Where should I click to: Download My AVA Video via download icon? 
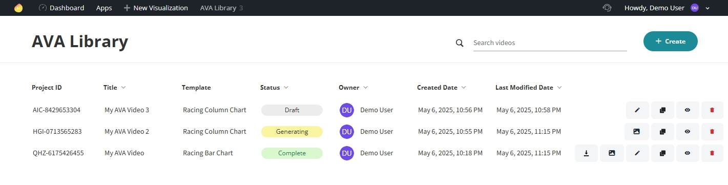click(x=586, y=153)
